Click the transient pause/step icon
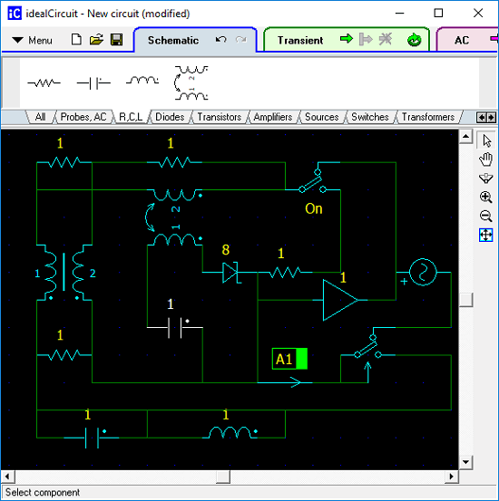Viewport: 499px width, 501px height. point(366,39)
